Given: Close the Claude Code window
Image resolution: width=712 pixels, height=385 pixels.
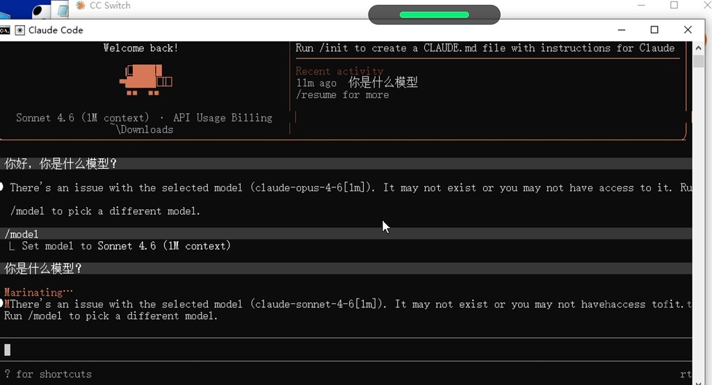Looking at the screenshot, I should pyautogui.click(x=688, y=30).
